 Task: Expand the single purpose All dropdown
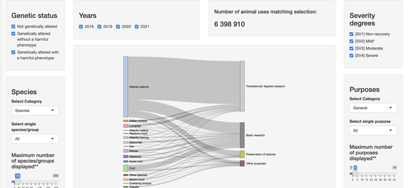coord(373,130)
